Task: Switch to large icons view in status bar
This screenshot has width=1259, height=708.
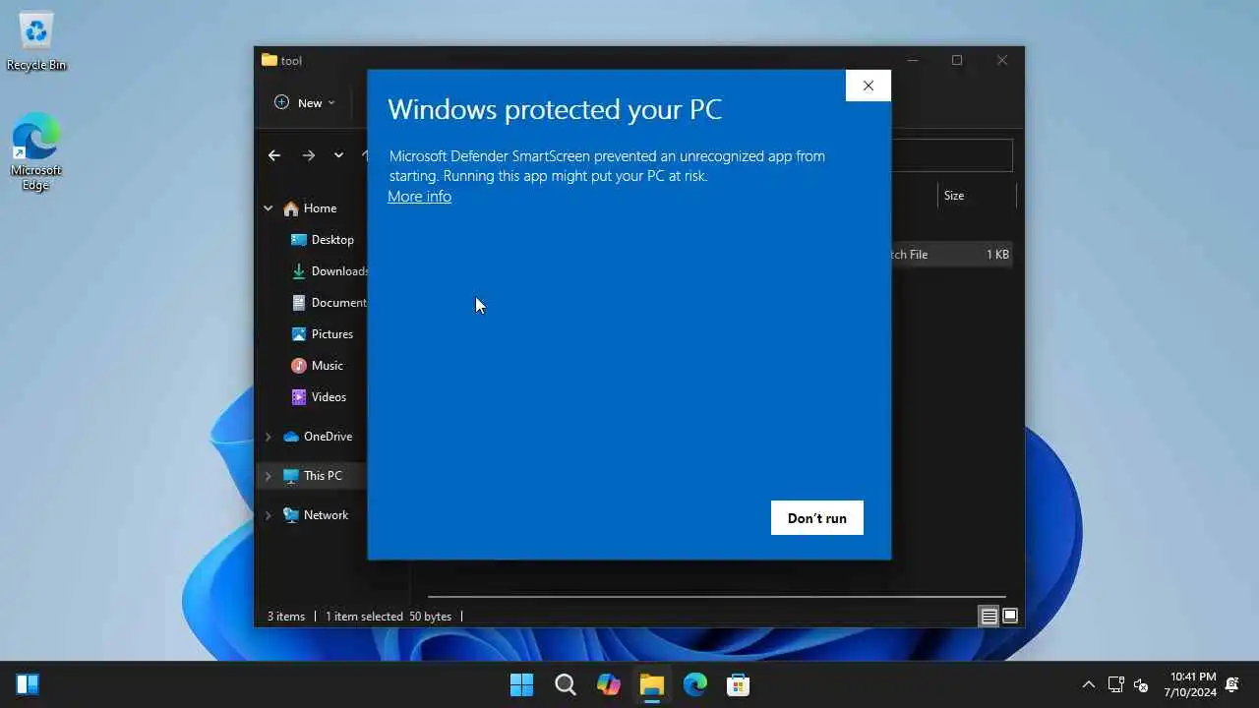Action: (x=1009, y=617)
